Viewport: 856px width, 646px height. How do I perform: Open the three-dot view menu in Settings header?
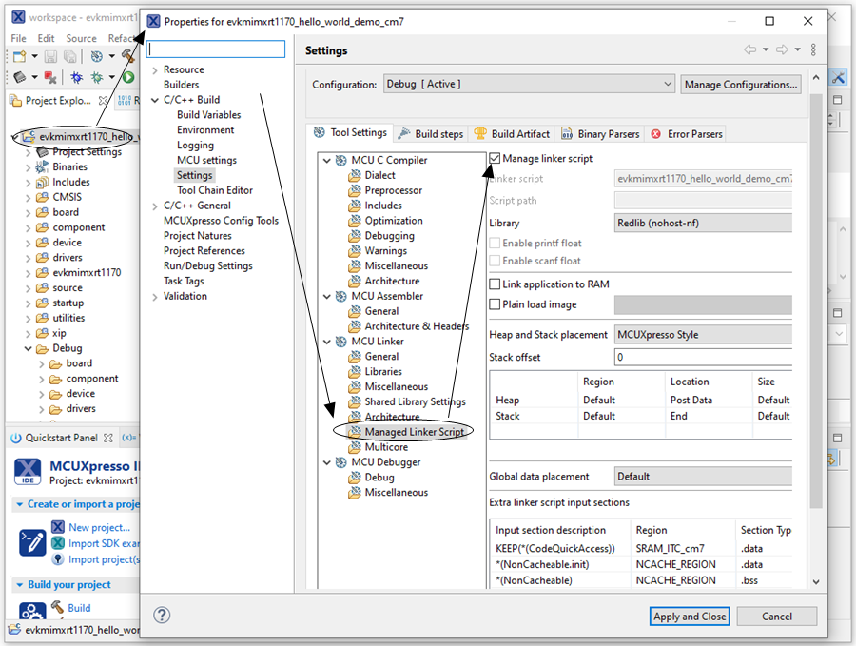tap(813, 49)
